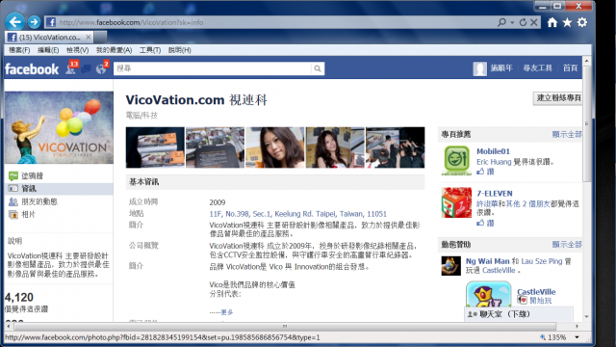Open browser home page icon
616x347 pixels.
coord(552,22)
